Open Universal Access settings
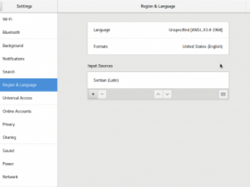The height and width of the screenshot is (187, 250). 29,98
